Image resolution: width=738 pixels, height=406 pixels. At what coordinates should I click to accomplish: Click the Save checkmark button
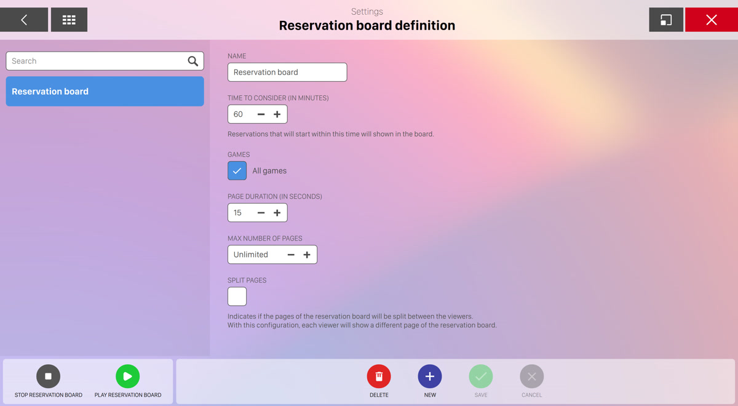(481, 376)
